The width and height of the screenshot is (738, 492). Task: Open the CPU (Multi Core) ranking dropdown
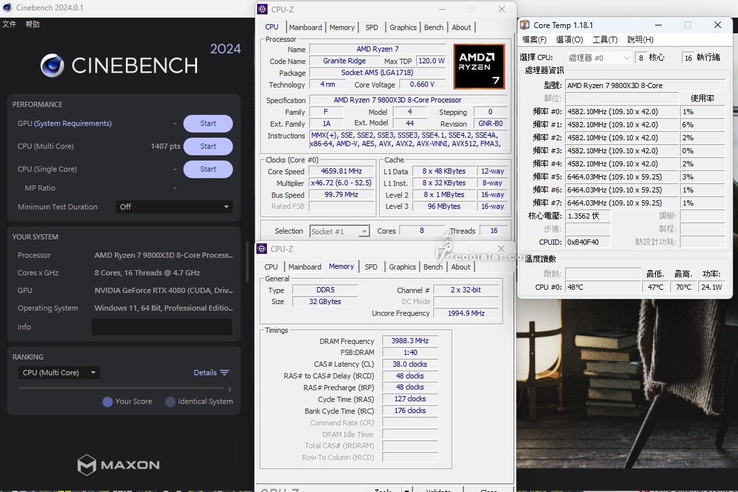point(59,373)
